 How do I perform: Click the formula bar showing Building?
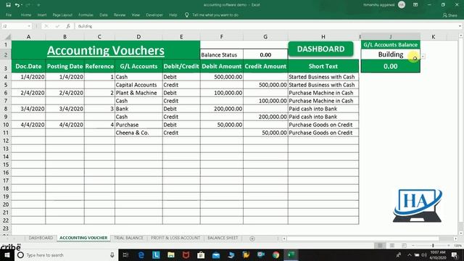click(x=266, y=26)
